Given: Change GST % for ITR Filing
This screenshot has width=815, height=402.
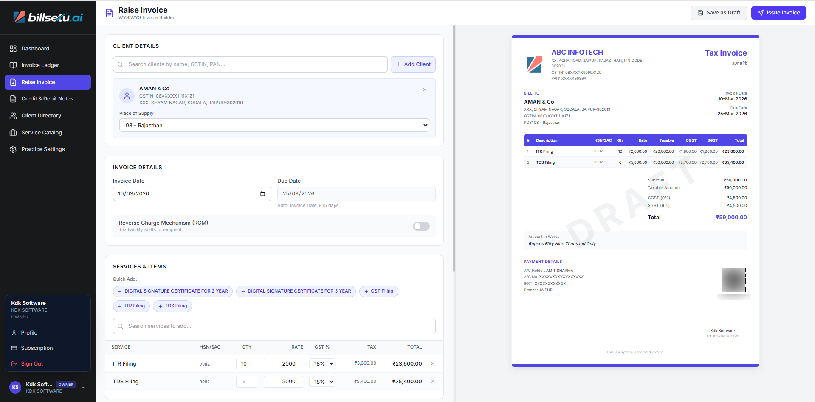Looking at the screenshot, I should coord(324,364).
